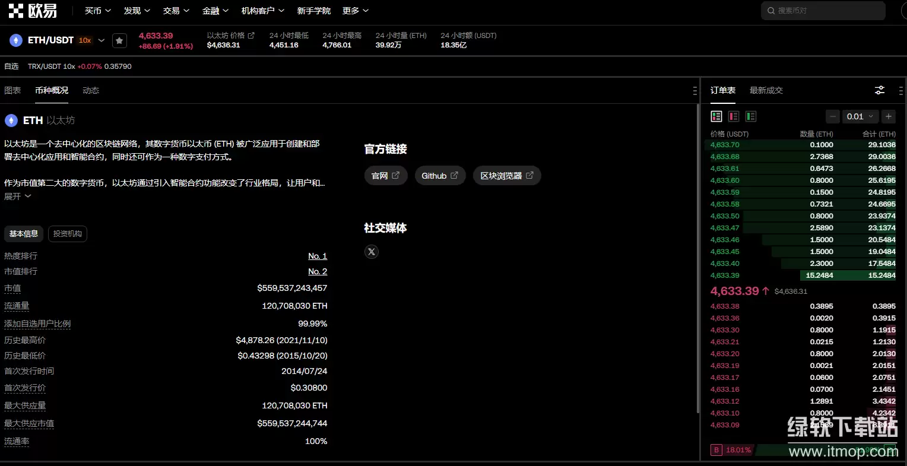Open the 交易 navigation dropdown
Screen dimensions: 907x466
176,11
